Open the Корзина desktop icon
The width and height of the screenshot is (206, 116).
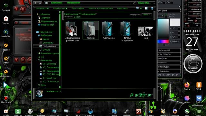tap(6, 7)
